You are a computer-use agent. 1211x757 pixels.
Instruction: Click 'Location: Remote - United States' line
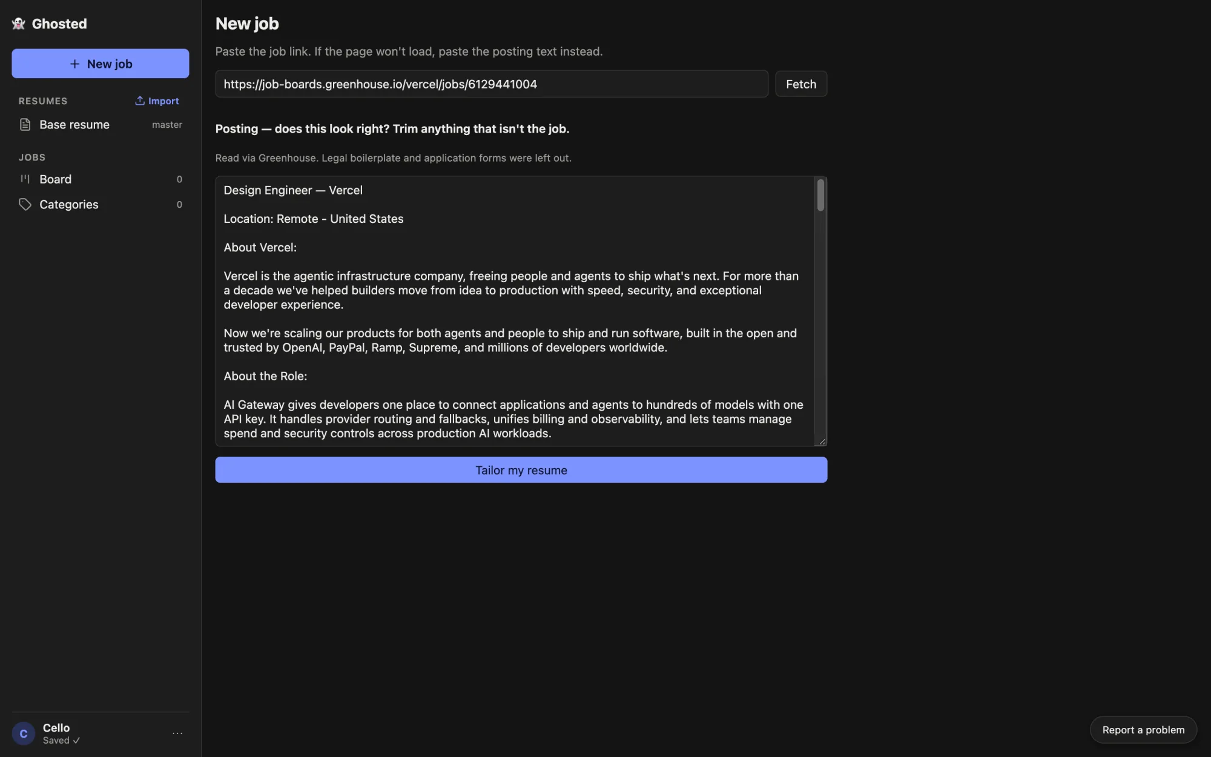(x=314, y=219)
